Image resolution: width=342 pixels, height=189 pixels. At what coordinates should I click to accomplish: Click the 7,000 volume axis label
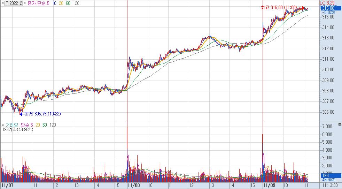coord(327,126)
